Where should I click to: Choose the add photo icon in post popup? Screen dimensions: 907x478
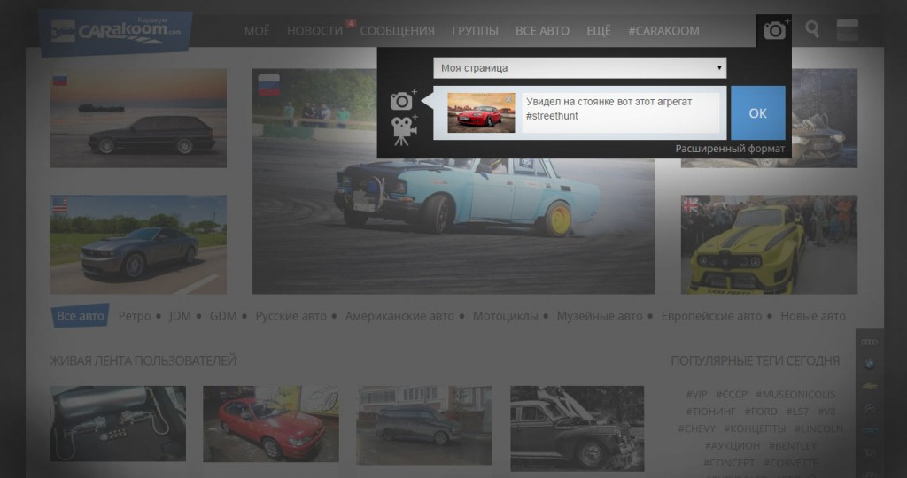tap(403, 101)
